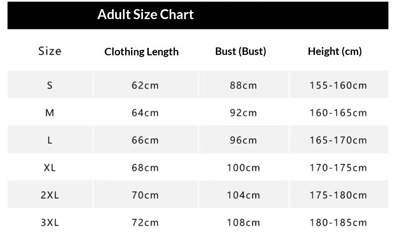
Task: Click the 62cm clothing length cell
Action: (x=145, y=85)
